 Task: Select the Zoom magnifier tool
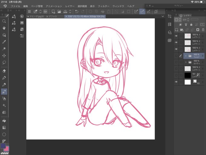pyautogui.click(x=4, y=21)
